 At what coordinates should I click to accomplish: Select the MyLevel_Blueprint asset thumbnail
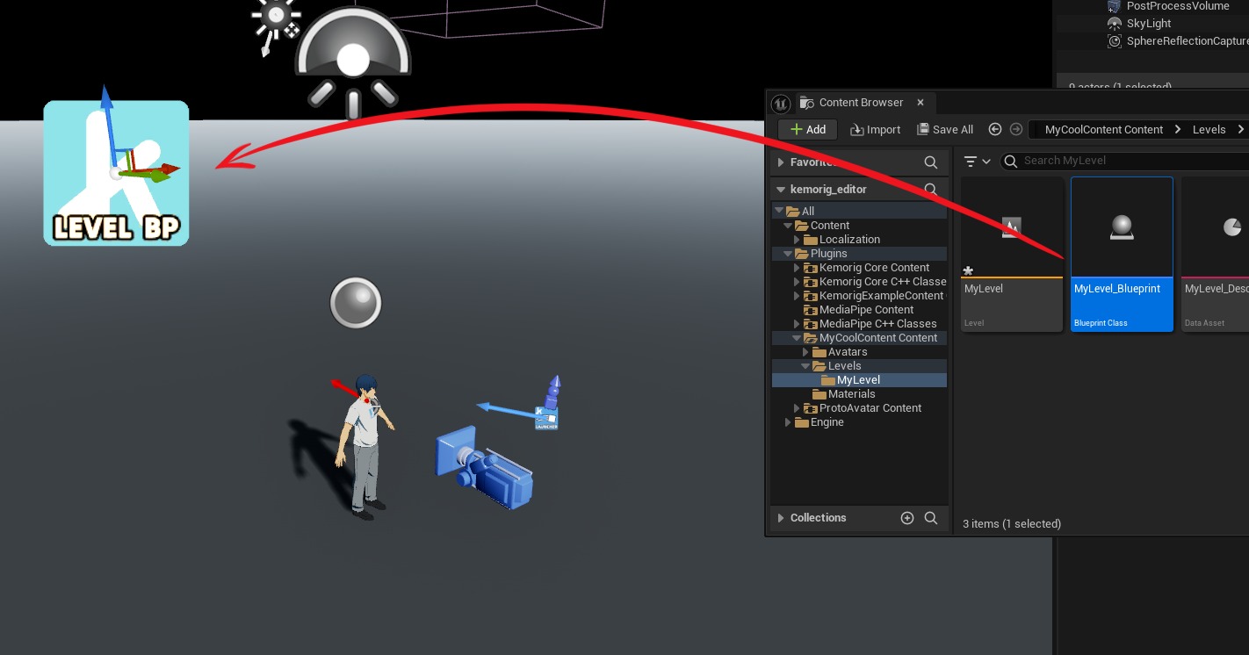(x=1122, y=230)
